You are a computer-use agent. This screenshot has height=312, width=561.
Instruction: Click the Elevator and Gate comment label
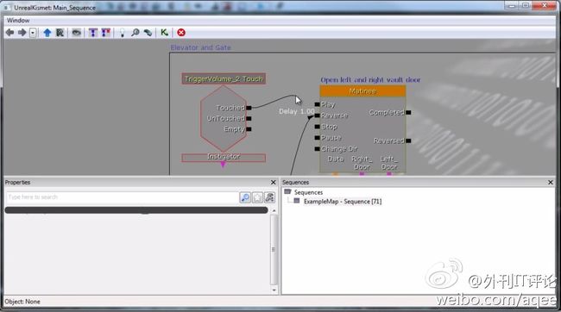200,47
